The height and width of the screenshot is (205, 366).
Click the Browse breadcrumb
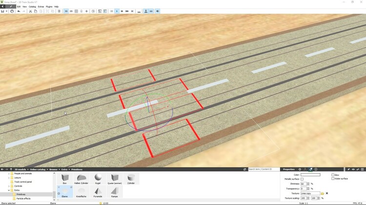click(53, 169)
